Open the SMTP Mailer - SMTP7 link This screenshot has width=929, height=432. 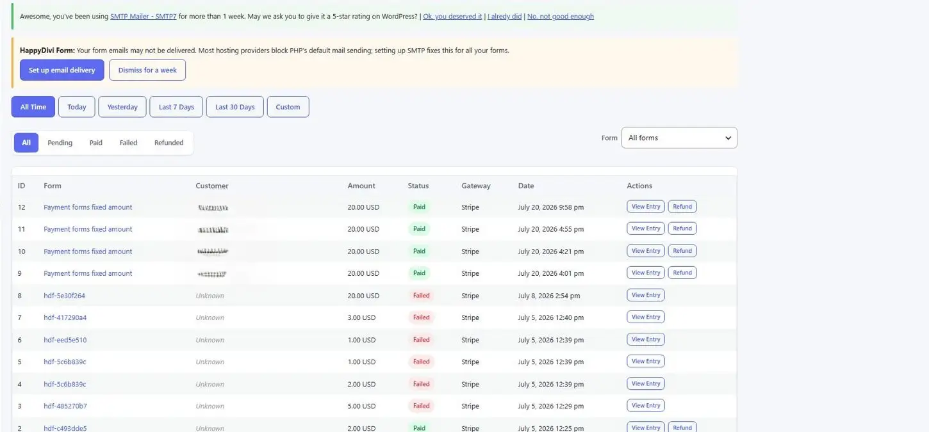click(144, 17)
